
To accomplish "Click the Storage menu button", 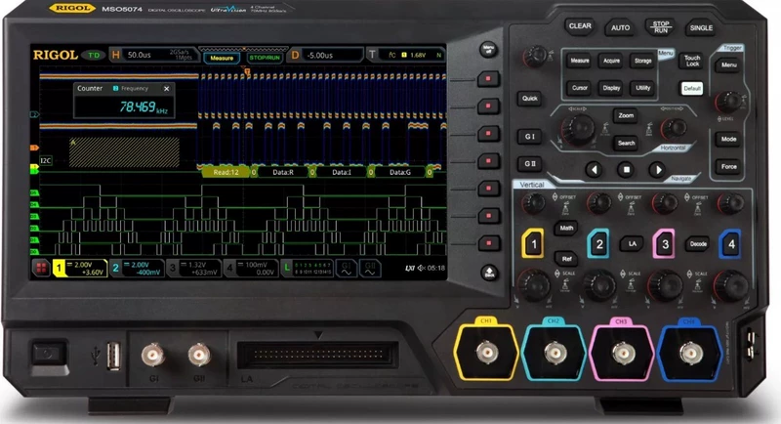I will (642, 61).
